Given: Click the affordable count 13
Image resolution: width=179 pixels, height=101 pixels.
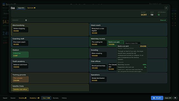Looking at the screenshot, I should click(159, 15).
